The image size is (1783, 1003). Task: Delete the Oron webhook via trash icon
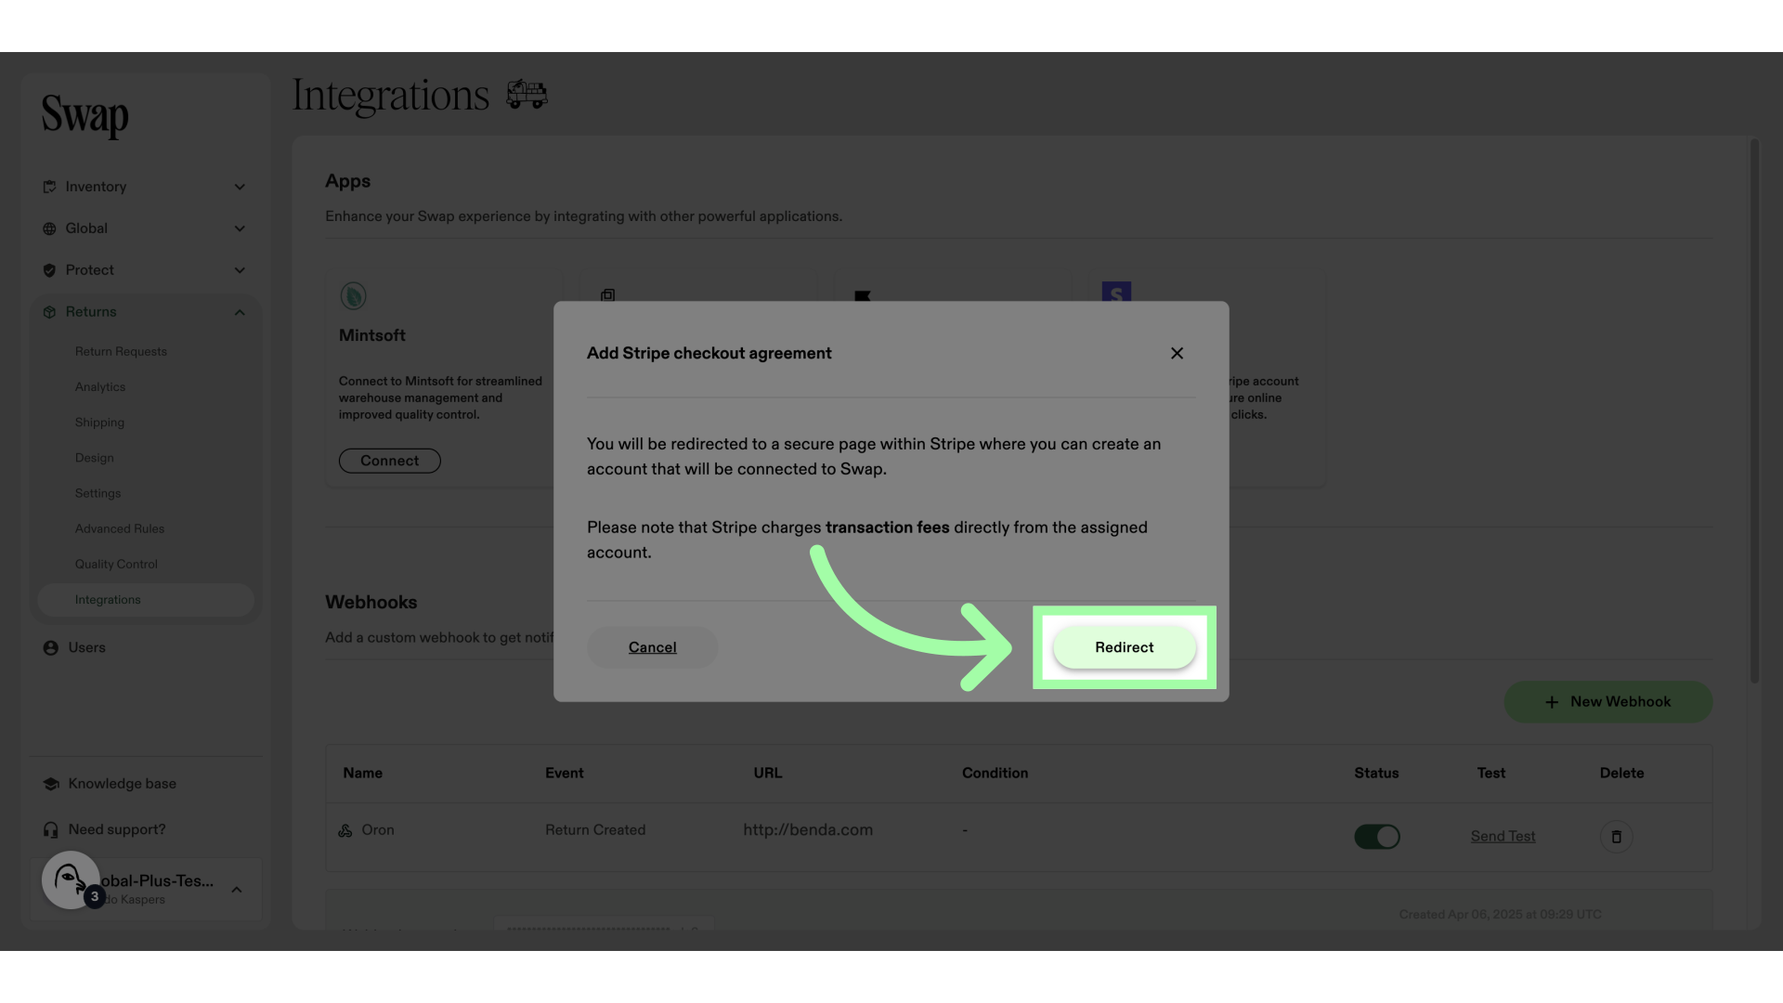(x=1616, y=837)
